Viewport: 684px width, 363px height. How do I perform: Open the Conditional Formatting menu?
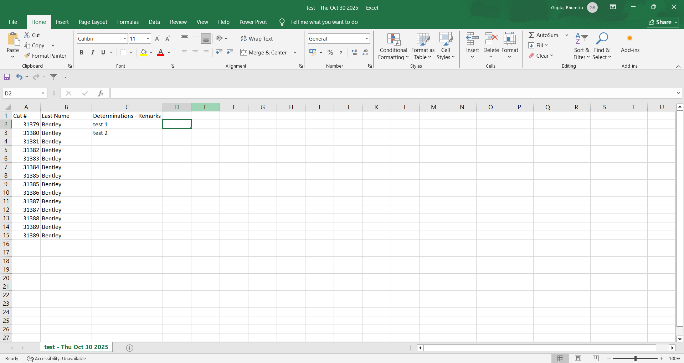point(394,47)
